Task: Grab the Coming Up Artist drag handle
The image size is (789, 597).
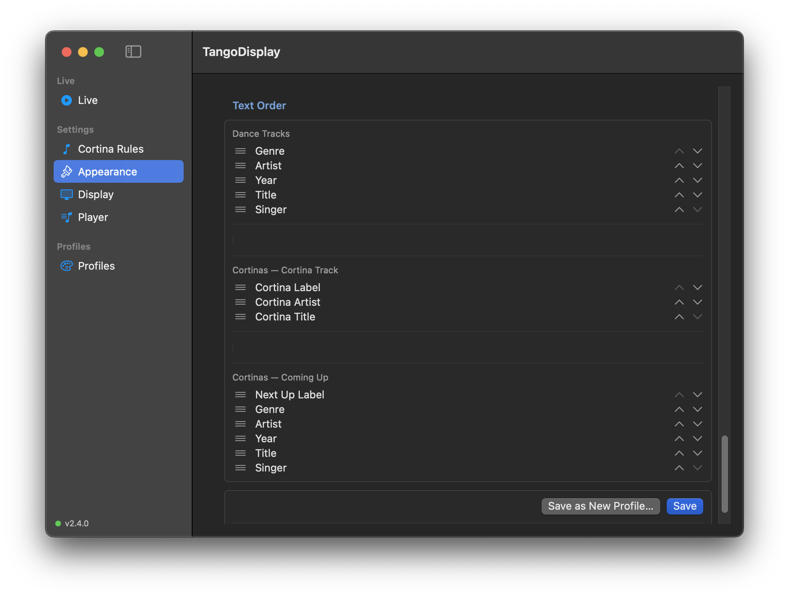Action: pos(241,424)
